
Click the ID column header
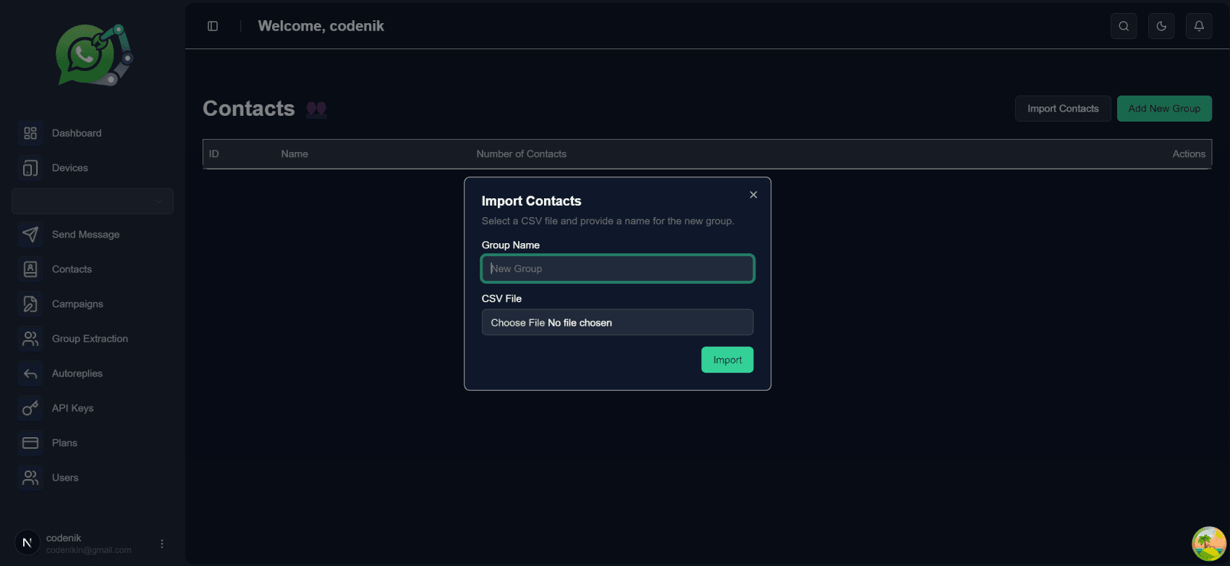click(214, 154)
